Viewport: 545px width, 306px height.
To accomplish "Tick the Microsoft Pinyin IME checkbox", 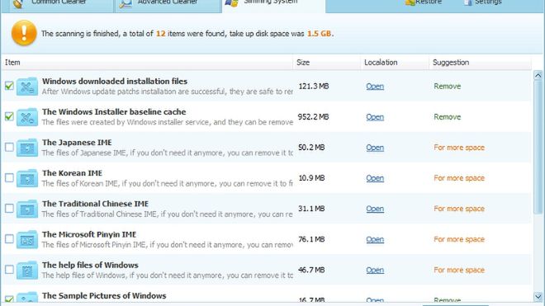I will click(x=9, y=239).
